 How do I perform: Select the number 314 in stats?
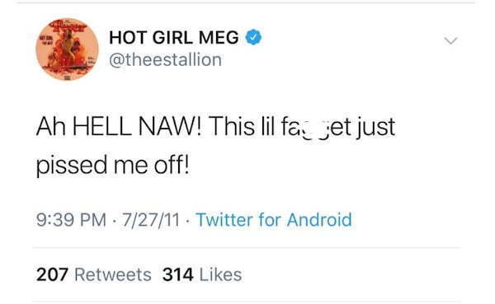click(177, 274)
